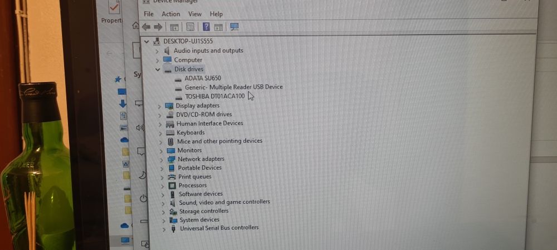Select the DESKTOP-UJ1S555 computer name

[188, 41]
